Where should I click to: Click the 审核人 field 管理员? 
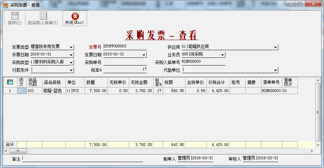(260, 158)
